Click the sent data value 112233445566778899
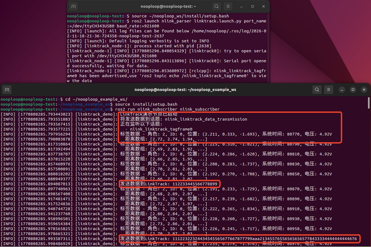The image size is (371, 247). click(195, 184)
